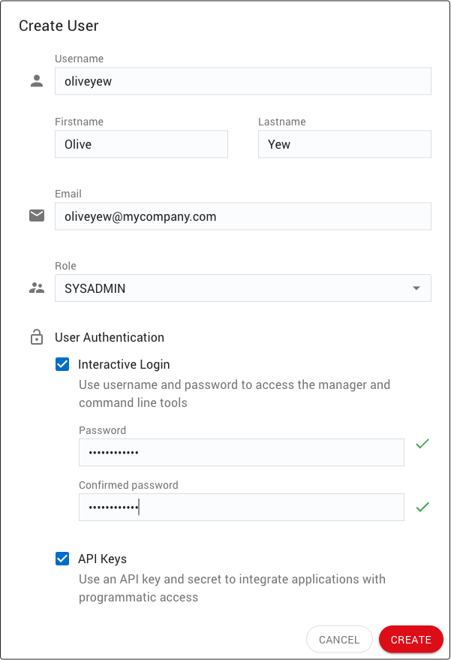451x660 pixels.
Task: Click the group icon beside Role
Action: click(x=37, y=288)
